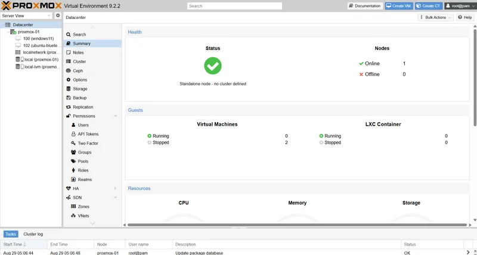Viewport: 477px width, 255px height.
Task: Click the Replication arrows icon
Action: 69,107
